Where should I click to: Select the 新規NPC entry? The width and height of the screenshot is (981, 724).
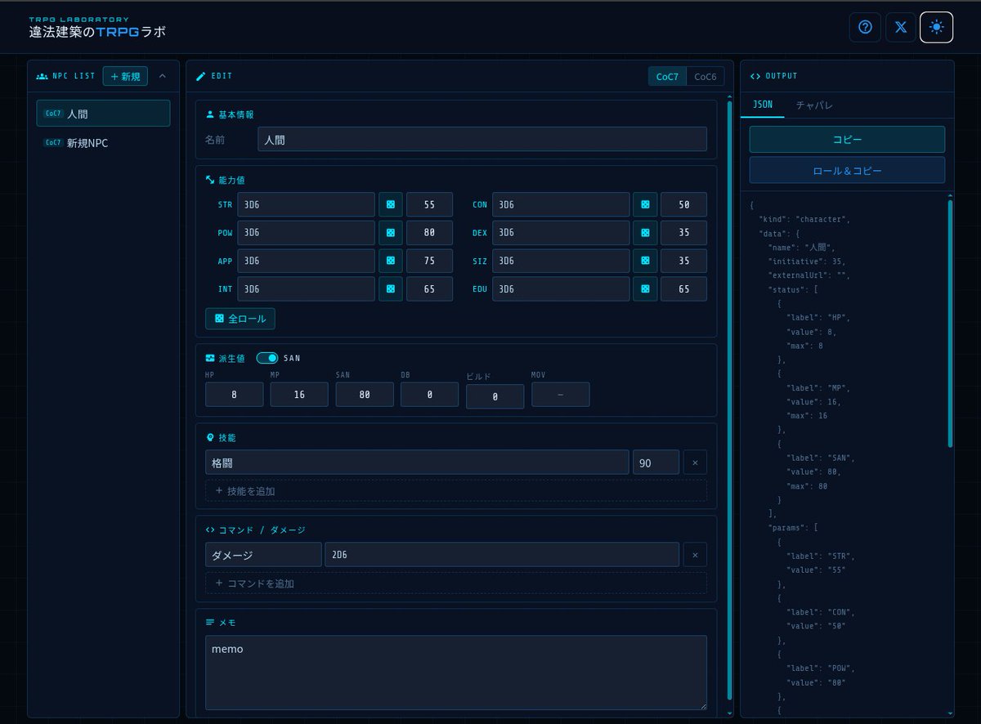tap(103, 143)
